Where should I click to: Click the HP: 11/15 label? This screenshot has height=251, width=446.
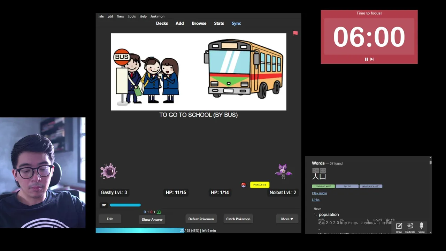(x=176, y=192)
